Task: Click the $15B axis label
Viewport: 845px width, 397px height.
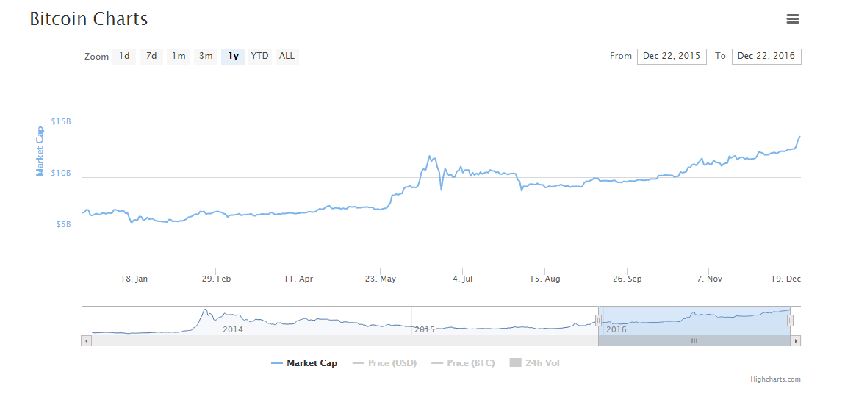Action: tap(61, 121)
